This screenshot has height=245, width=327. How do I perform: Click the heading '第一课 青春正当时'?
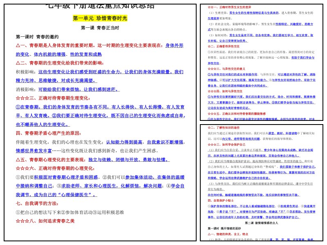click(100, 28)
